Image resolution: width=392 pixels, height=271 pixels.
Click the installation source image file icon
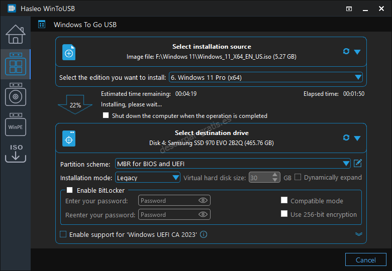click(69, 52)
